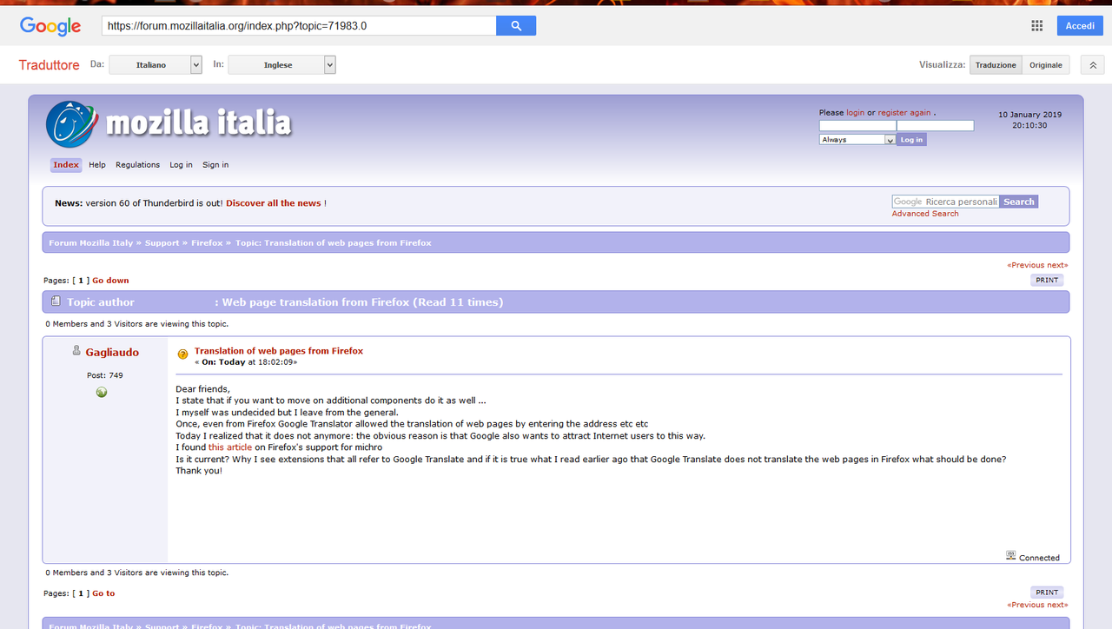Image resolution: width=1112 pixels, height=629 pixels.
Task: Open the Help menu item
Action: click(x=97, y=165)
